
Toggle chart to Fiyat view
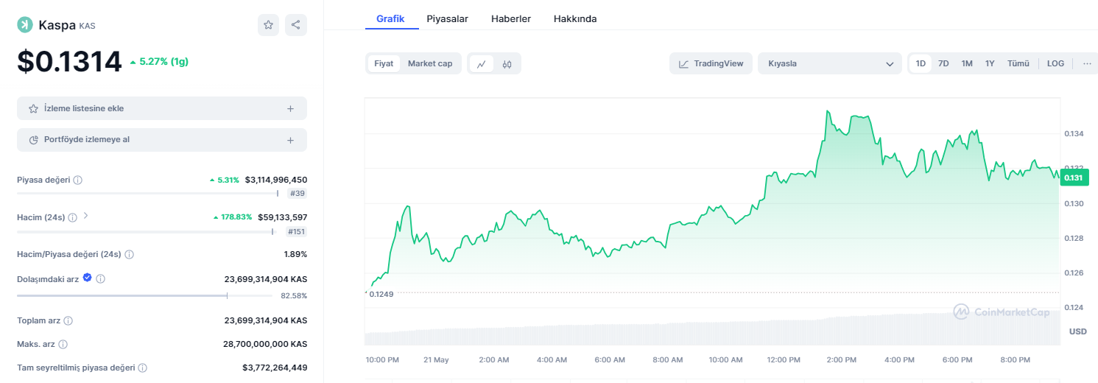[x=384, y=63]
